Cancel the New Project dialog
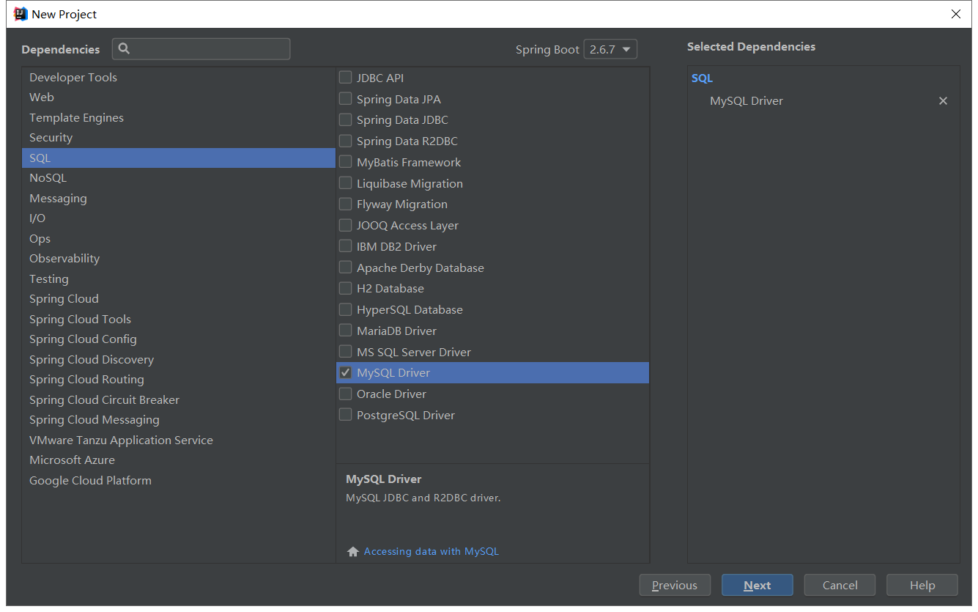 pos(840,585)
